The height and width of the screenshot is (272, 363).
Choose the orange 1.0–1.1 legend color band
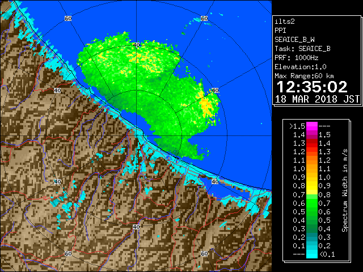pyautogui.click(x=312, y=169)
